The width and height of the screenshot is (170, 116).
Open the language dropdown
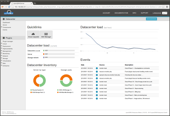[x=164, y=13]
